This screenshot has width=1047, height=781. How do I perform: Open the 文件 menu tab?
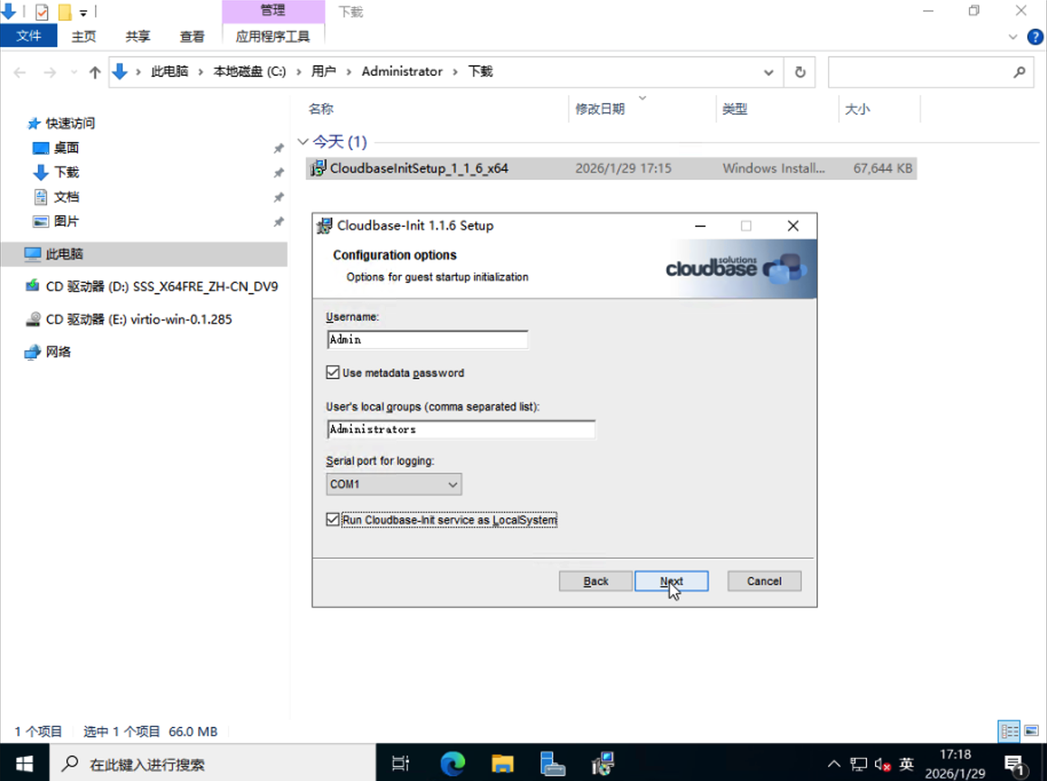(x=29, y=36)
